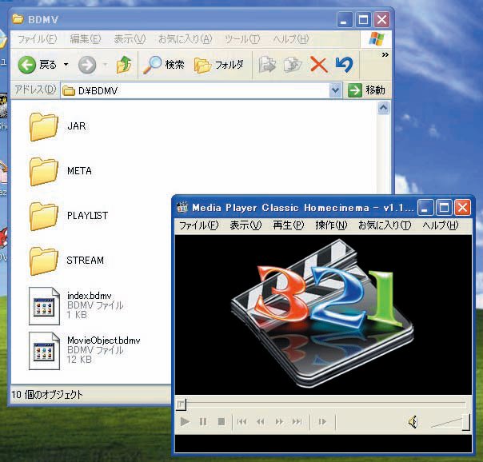483x462 pixels.
Task: Click the volume slider in player
Action: pos(451,422)
